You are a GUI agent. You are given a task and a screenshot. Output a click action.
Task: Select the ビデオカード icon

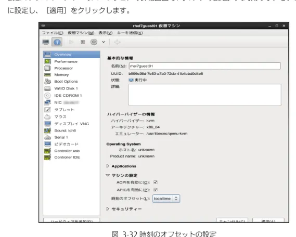coord(47,144)
